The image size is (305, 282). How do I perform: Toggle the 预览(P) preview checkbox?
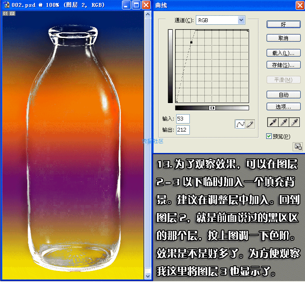pyautogui.click(x=269, y=136)
